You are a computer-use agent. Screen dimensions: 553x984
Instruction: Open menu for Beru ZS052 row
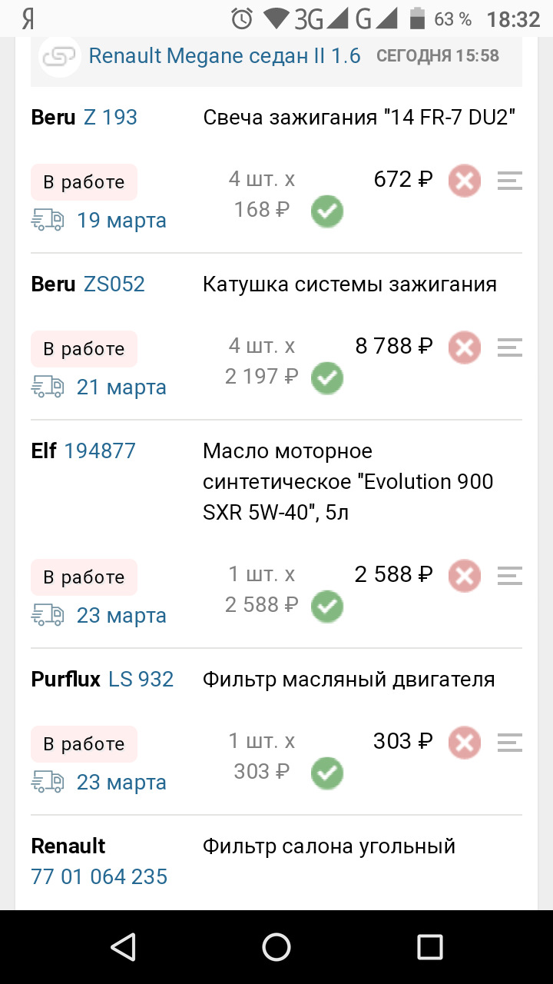[x=509, y=348]
